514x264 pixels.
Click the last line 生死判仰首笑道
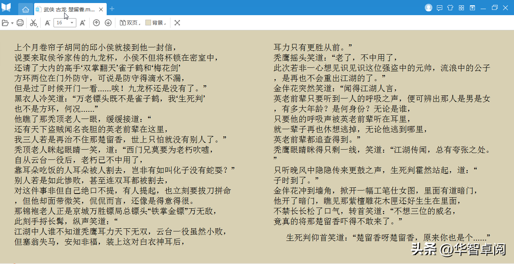[388, 237]
